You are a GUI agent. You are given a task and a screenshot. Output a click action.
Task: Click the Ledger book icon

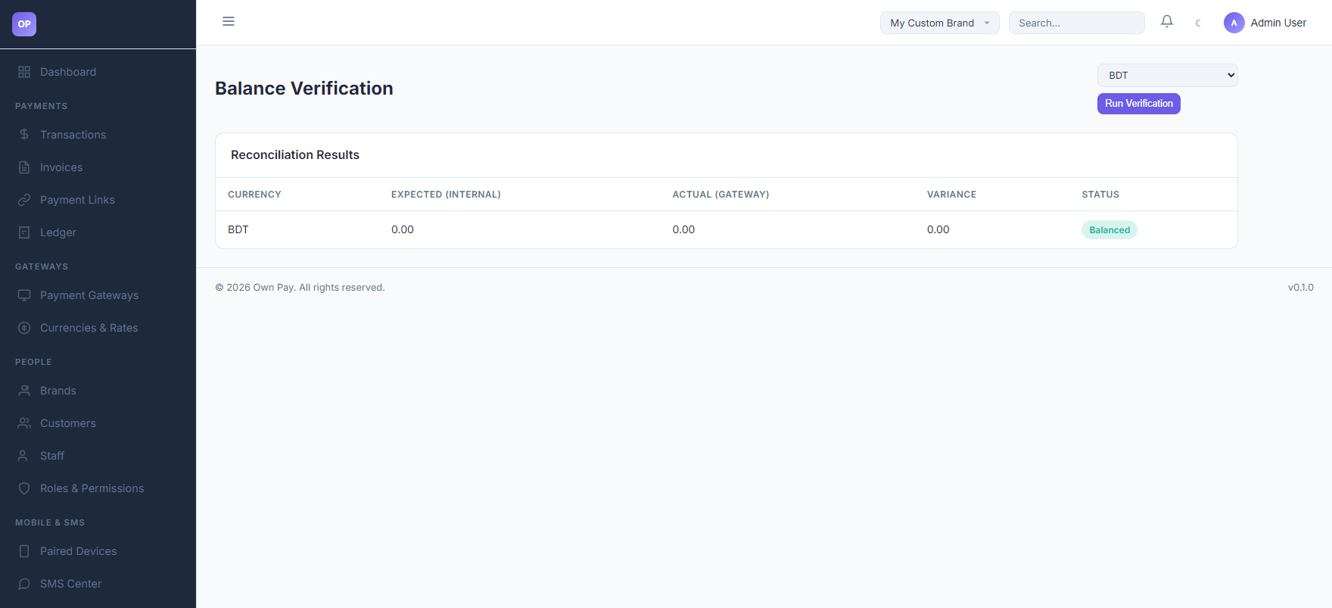click(x=24, y=232)
